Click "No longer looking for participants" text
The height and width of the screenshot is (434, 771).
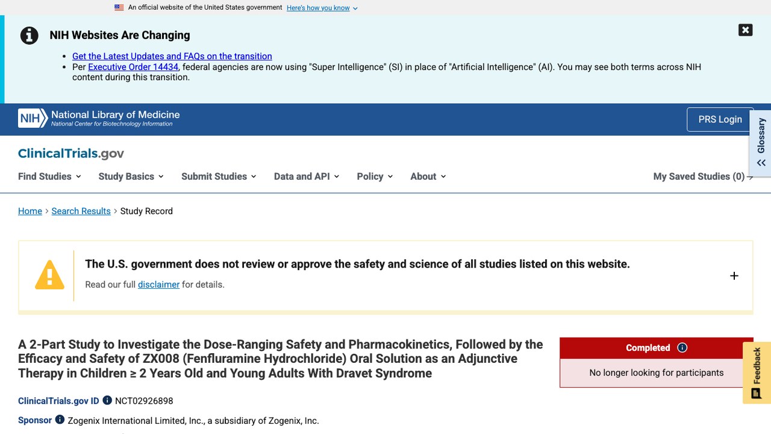(x=657, y=373)
